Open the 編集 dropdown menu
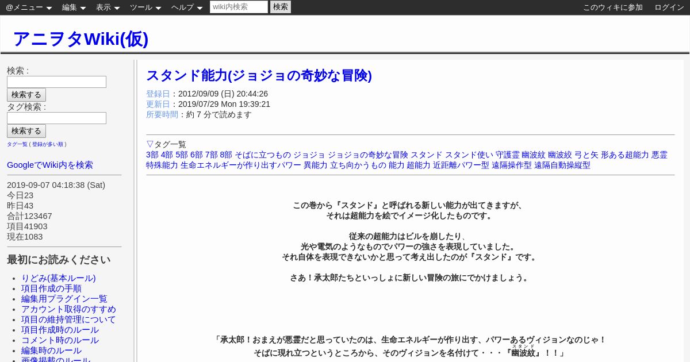The width and height of the screenshot is (690, 362). [74, 7]
